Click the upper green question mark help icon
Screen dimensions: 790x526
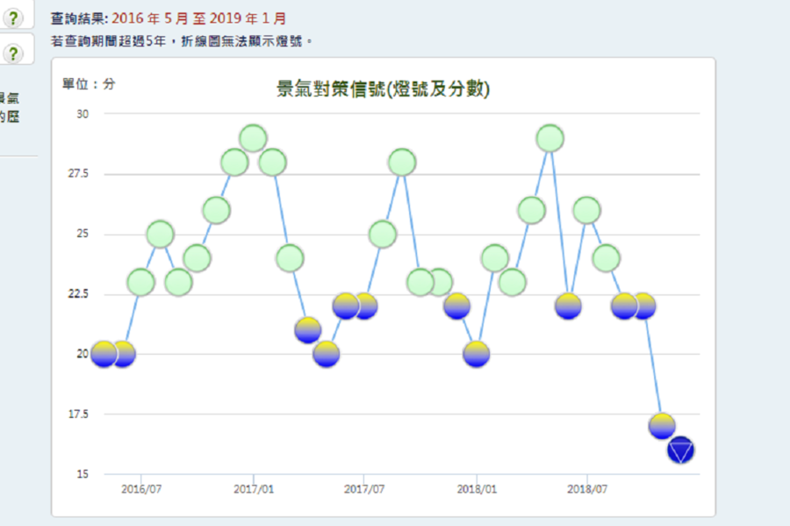[x=13, y=18]
